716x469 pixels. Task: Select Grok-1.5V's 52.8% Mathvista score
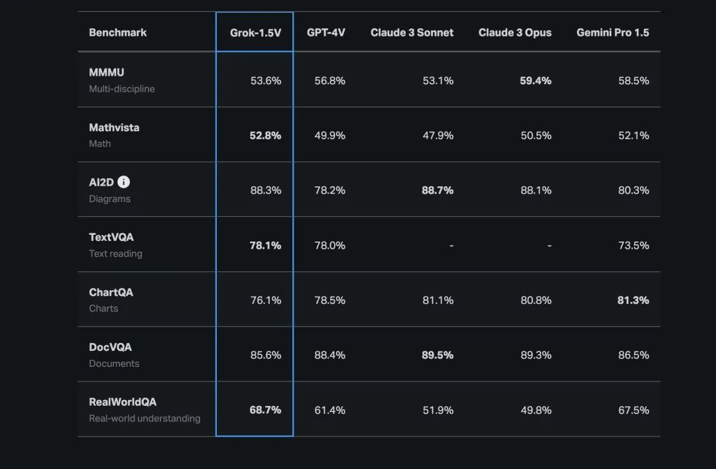click(x=265, y=135)
